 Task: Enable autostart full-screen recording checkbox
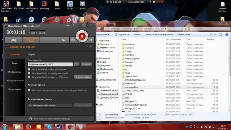click(x=29, y=90)
